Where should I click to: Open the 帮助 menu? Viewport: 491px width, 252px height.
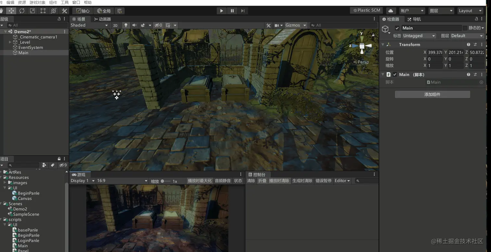click(88, 3)
